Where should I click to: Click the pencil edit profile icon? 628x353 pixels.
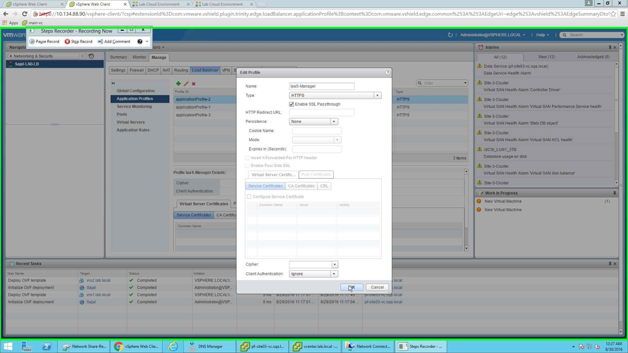coord(186,84)
